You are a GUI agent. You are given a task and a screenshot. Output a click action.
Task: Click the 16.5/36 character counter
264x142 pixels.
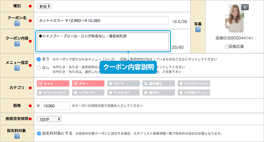pos(179,22)
